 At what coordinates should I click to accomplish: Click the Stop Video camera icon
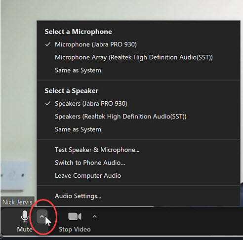75,216
